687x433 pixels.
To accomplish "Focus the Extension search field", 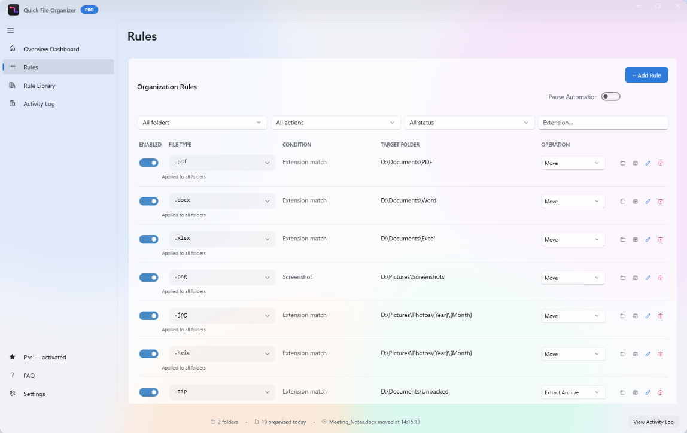I will pyautogui.click(x=603, y=123).
